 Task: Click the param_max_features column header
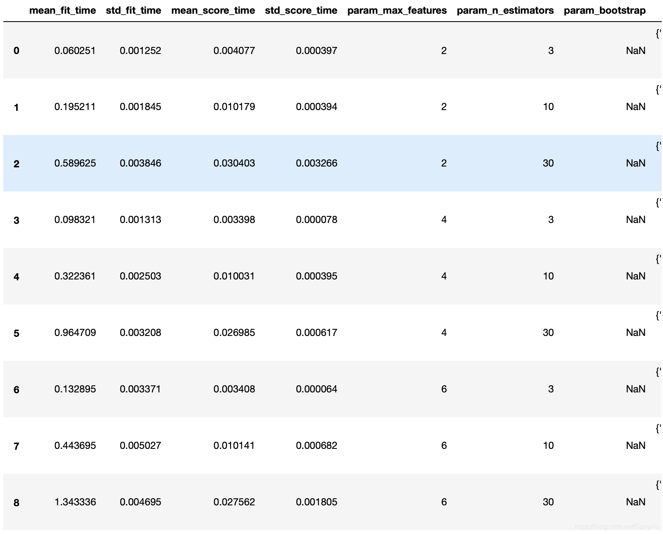(x=397, y=10)
